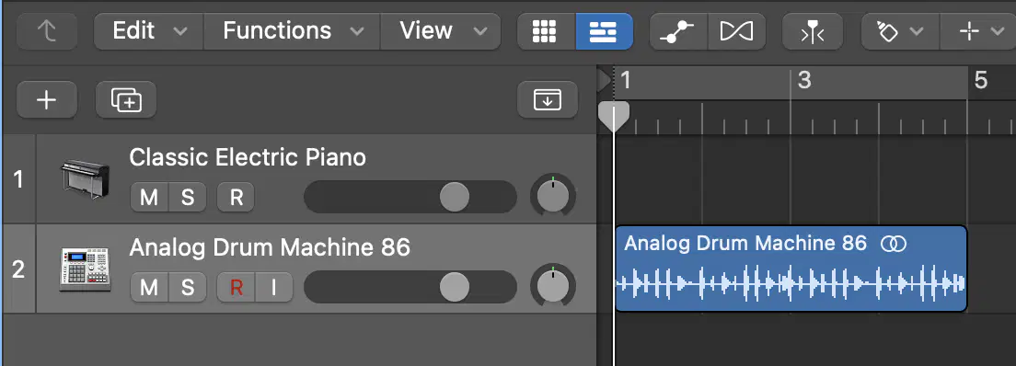
Task: Open the Functions dropdown menu
Action: point(293,31)
